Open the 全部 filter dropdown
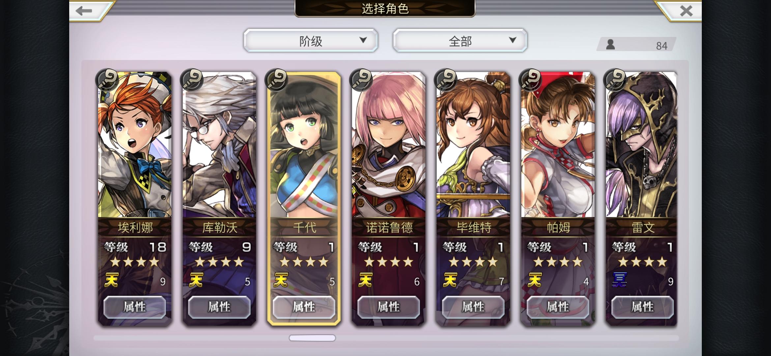Viewport: 771px width, 356px height. (x=460, y=41)
